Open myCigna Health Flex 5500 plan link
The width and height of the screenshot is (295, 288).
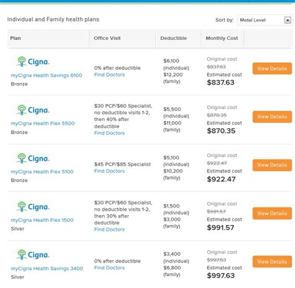click(43, 123)
